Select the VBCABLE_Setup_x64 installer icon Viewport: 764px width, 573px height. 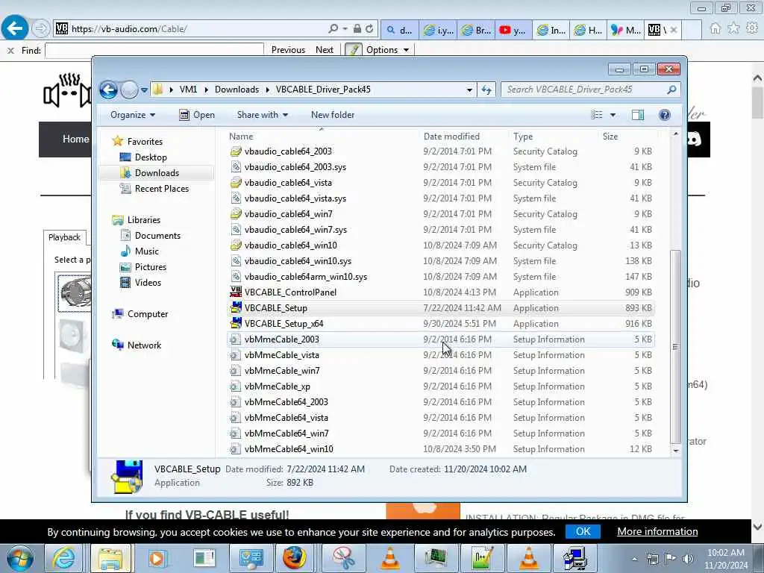(236, 323)
